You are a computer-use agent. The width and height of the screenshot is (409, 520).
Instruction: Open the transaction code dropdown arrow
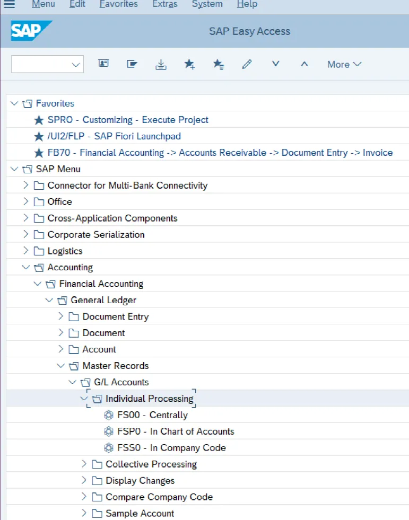pyautogui.click(x=76, y=64)
